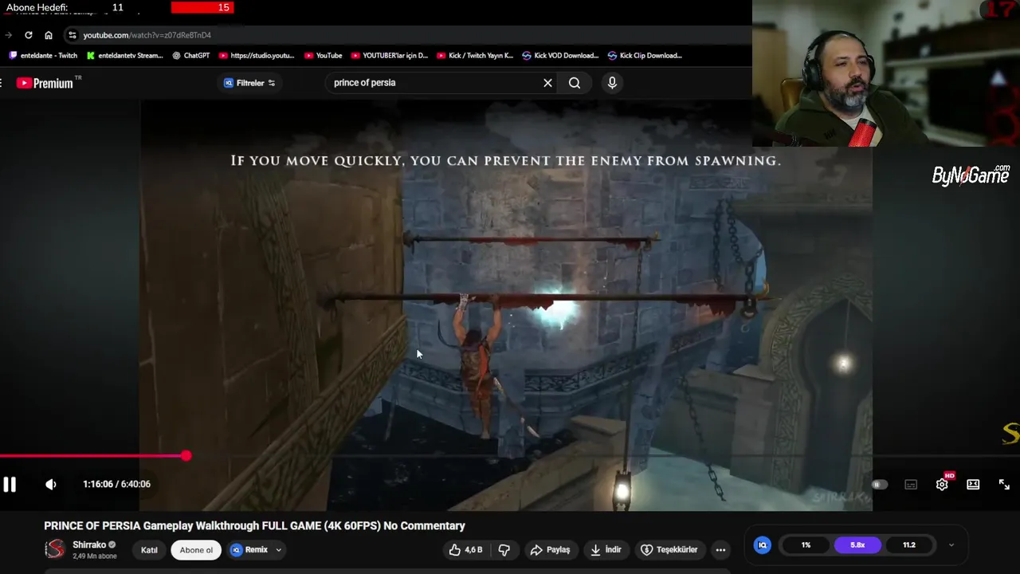The height and width of the screenshot is (574, 1020).
Task: Open the Remix button
Action: [x=249, y=550]
